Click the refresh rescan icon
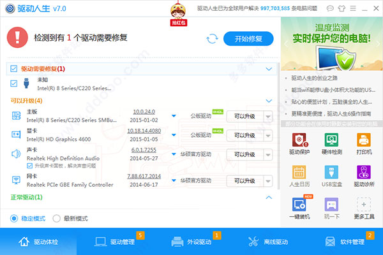 point(212,38)
